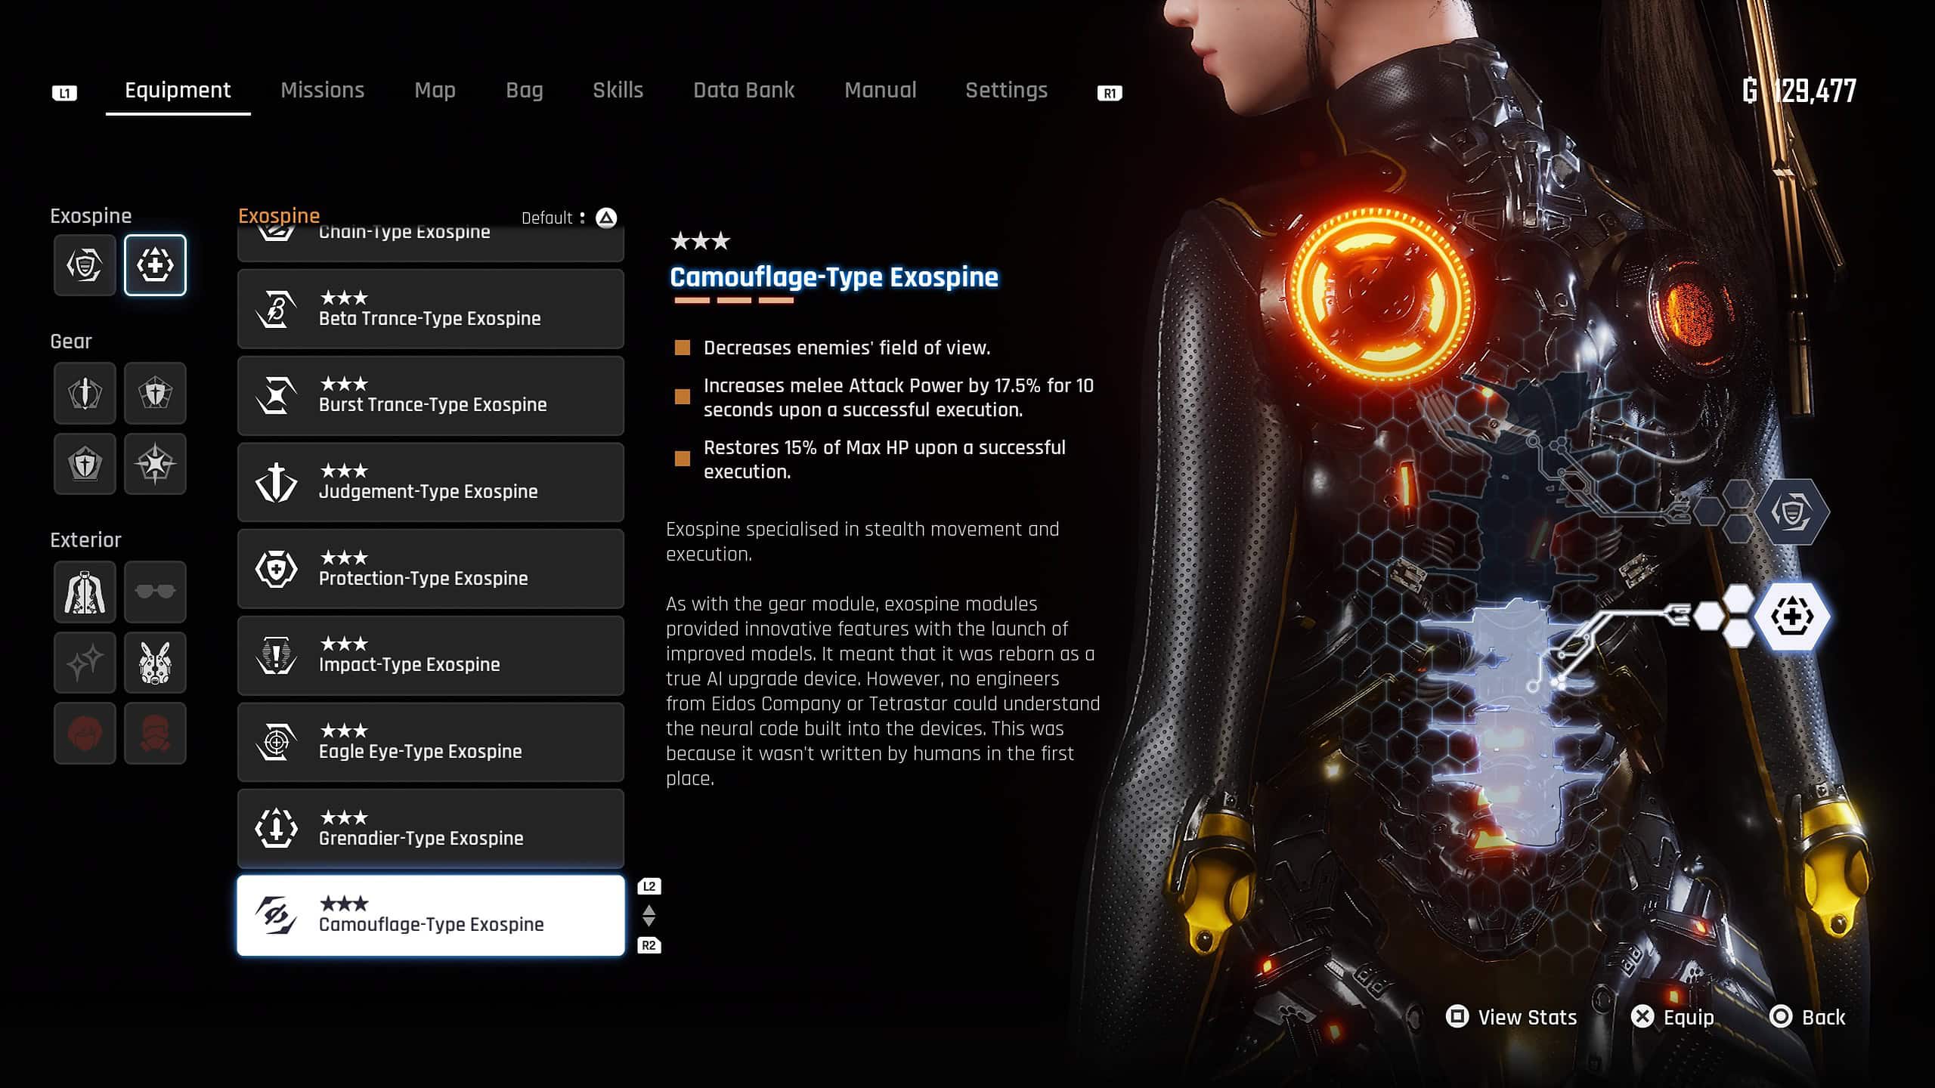Viewport: 1935px width, 1088px height.
Task: Click the L2 page-up indicator
Action: 649,886
